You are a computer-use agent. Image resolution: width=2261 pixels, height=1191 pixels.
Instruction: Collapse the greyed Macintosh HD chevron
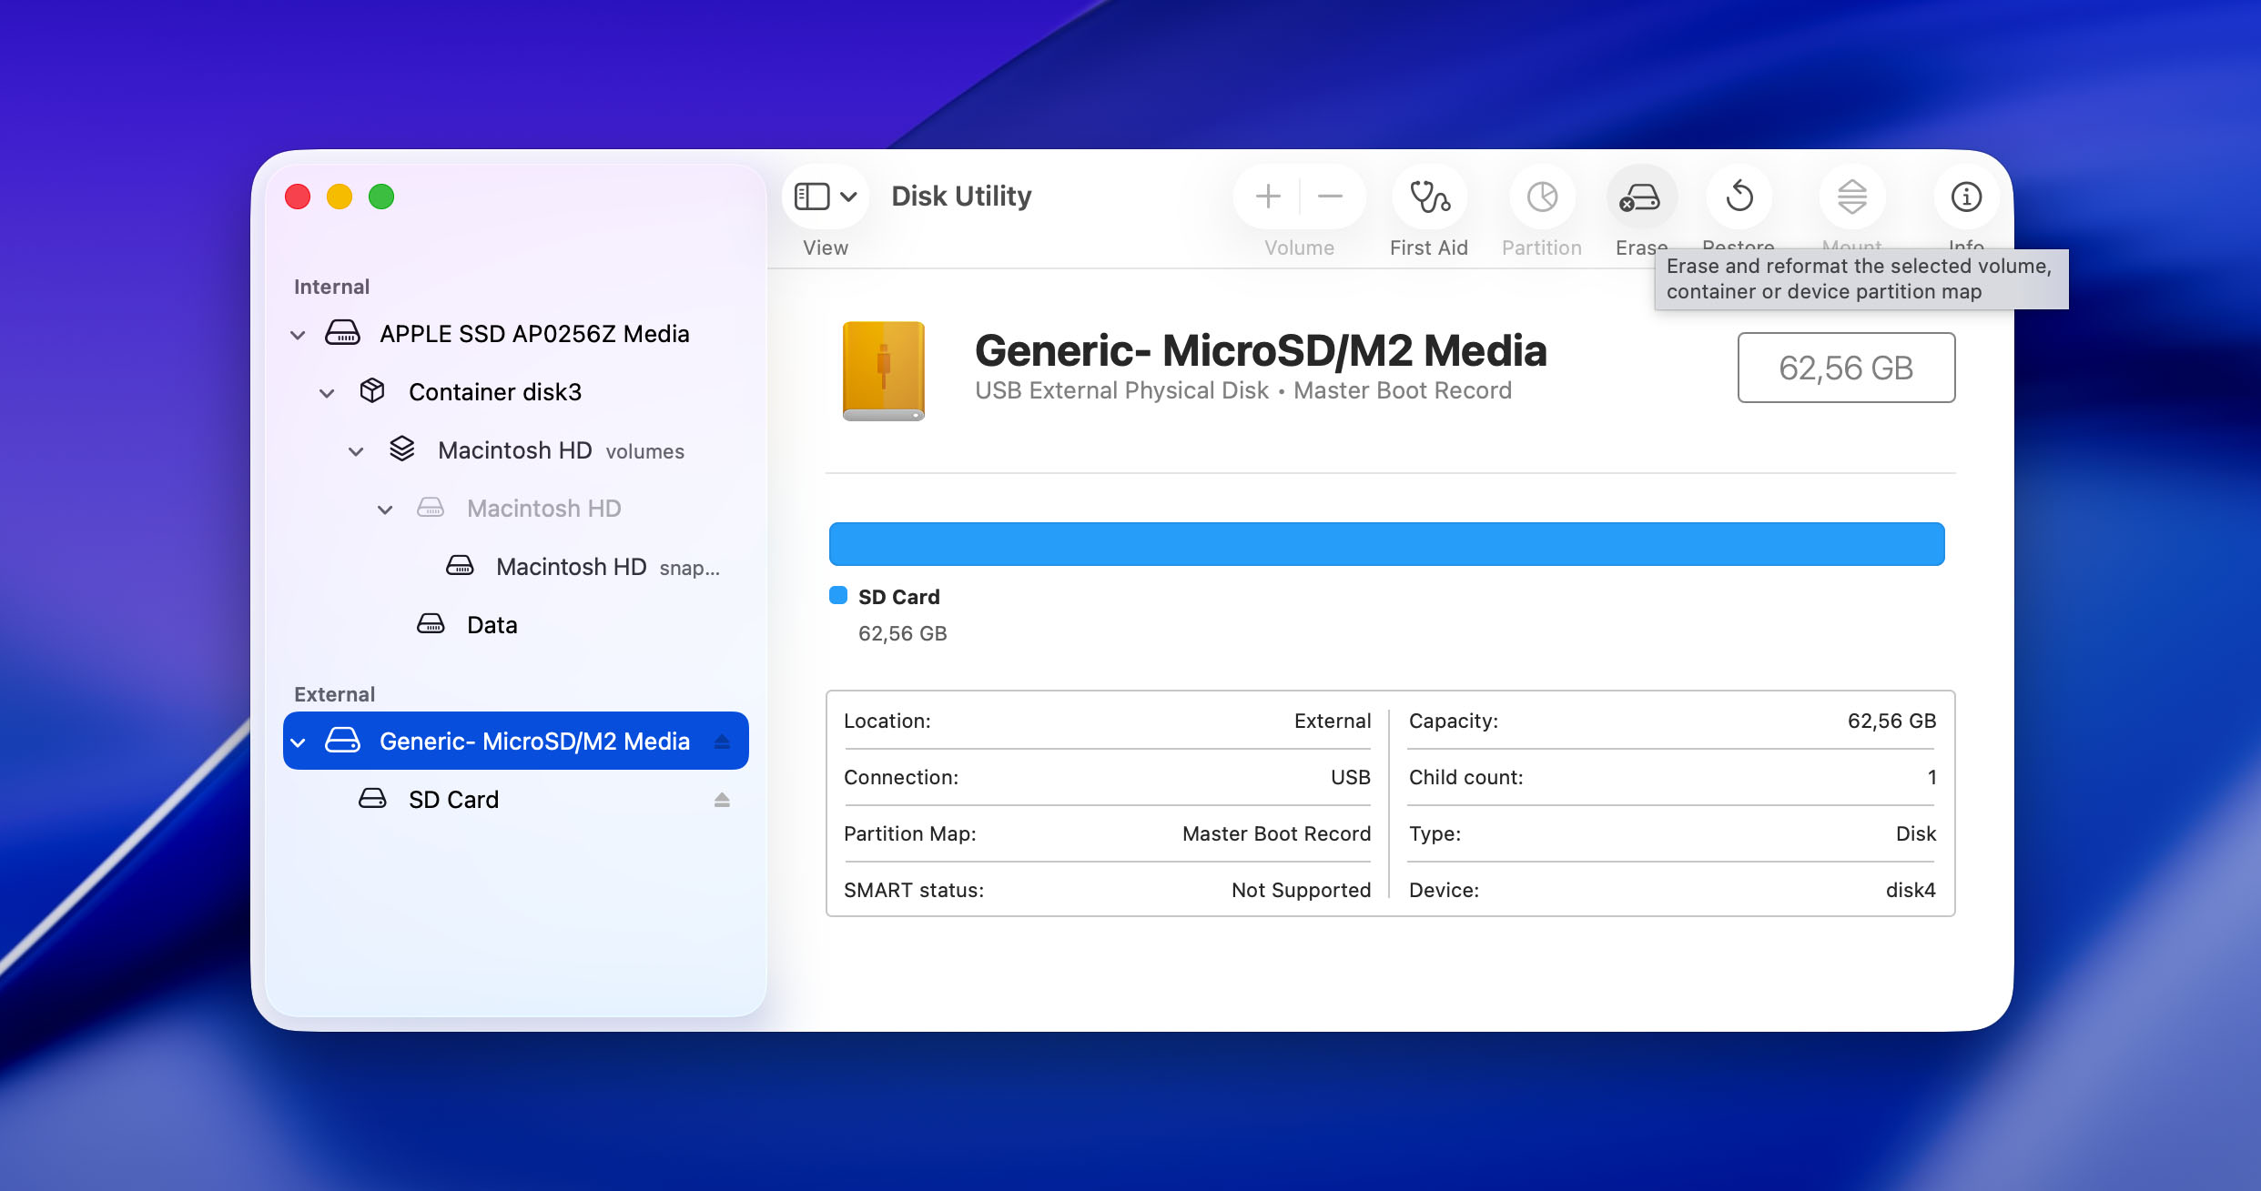pyautogui.click(x=385, y=510)
